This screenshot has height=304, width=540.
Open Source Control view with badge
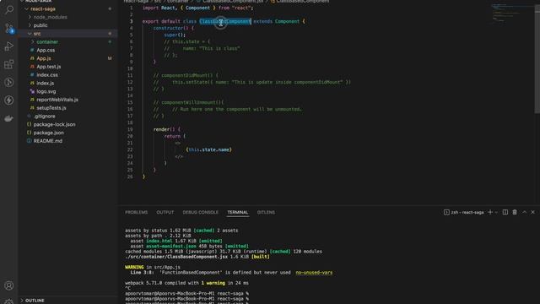[x=9, y=28]
